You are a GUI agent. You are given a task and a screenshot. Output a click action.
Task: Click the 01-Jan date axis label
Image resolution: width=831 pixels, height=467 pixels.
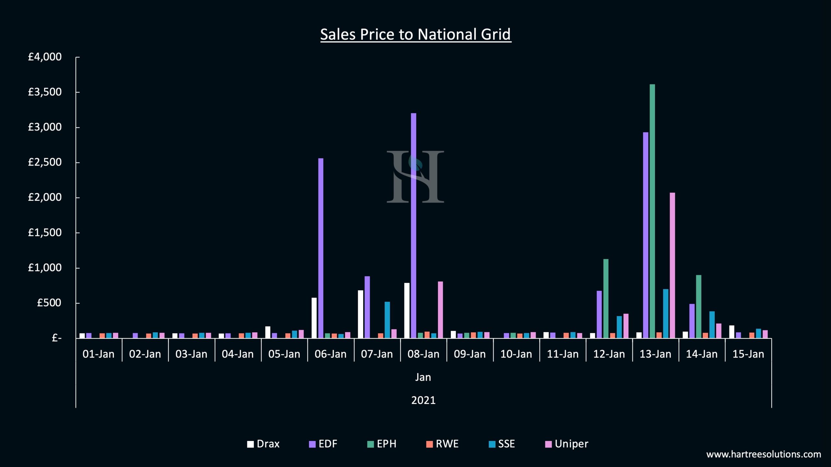point(98,354)
